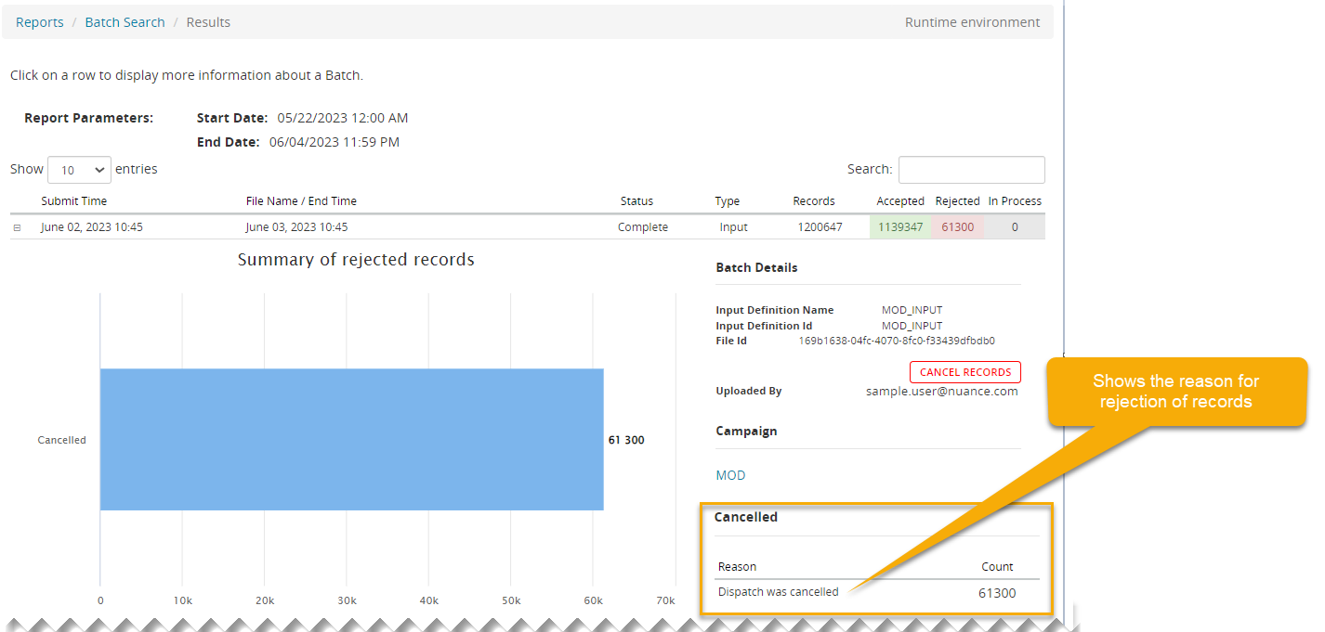Sort table by Status column header
The image size is (1325, 632).
[636, 201]
